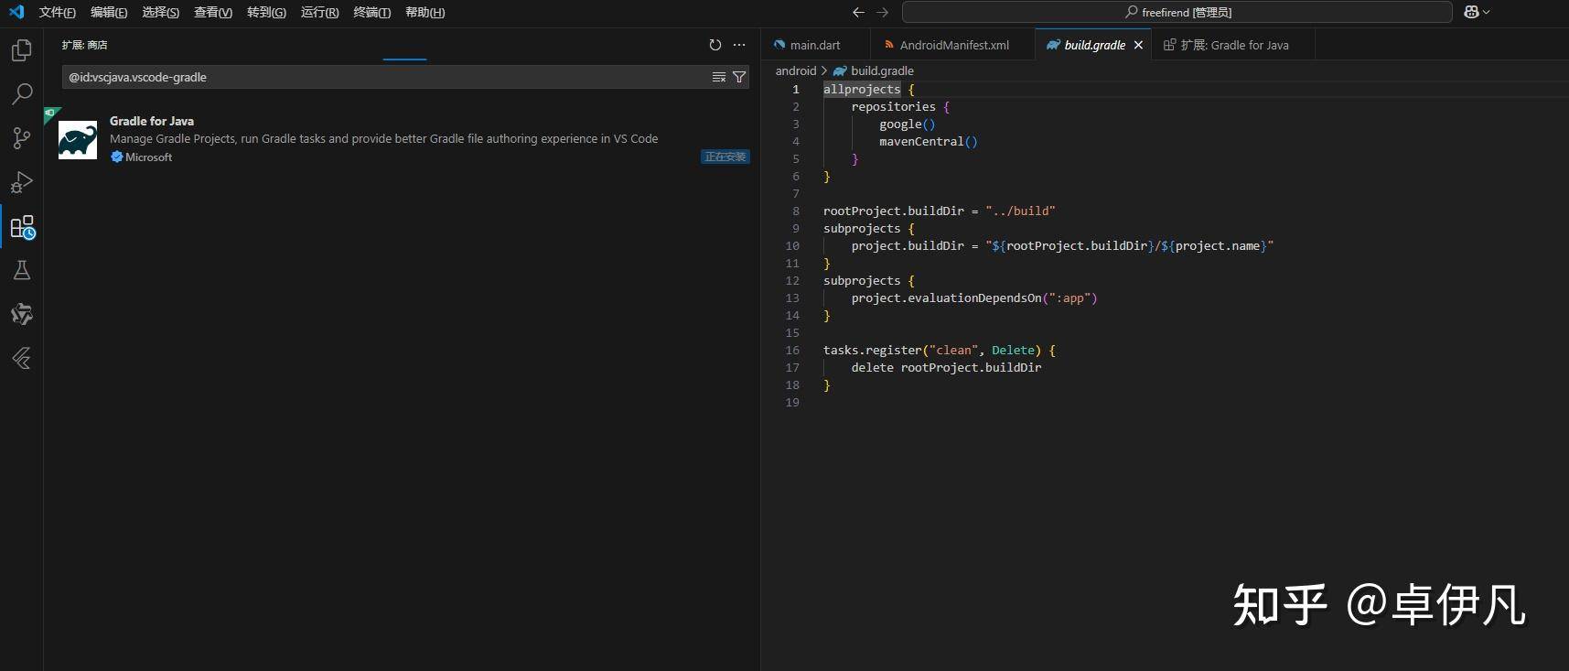Click the Microsoft verified publisher badge
Screen dimensions: 1569x671
coord(116,157)
